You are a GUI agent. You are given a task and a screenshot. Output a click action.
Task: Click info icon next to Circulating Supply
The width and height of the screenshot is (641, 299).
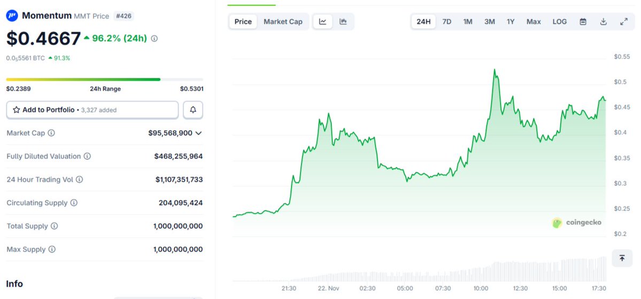coord(74,203)
